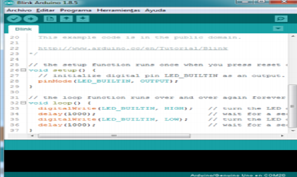This screenshot has height=177, width=297.
Task: Open the Editar menu
Action: (x=45, y=10)
